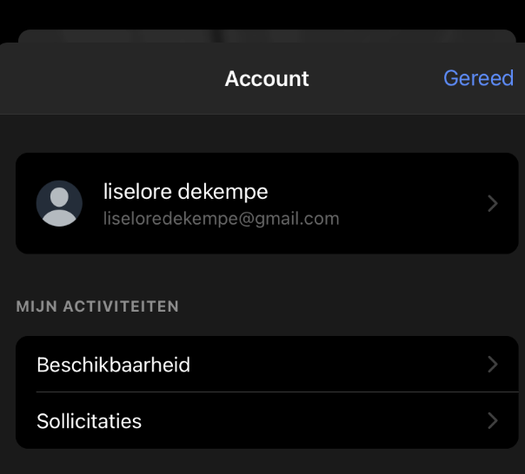This screenshot has width=525, height=474.
Task: Select the name liselore dekempe
Action: point(185,191)
